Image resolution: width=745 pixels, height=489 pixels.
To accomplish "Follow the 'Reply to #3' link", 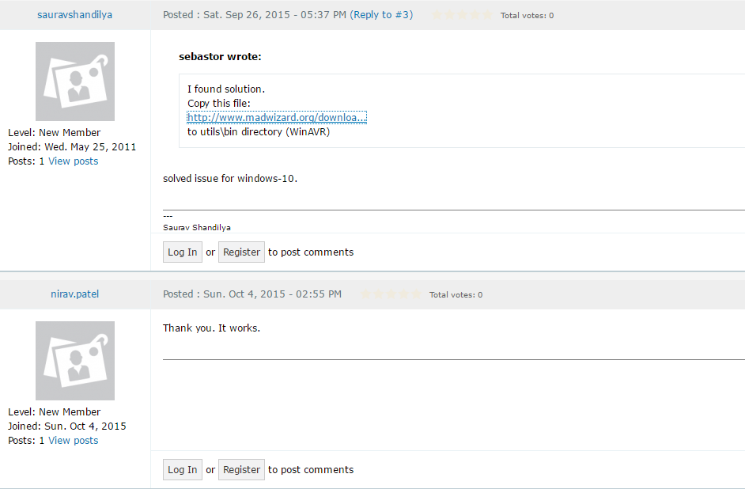I will click(381, 15).
